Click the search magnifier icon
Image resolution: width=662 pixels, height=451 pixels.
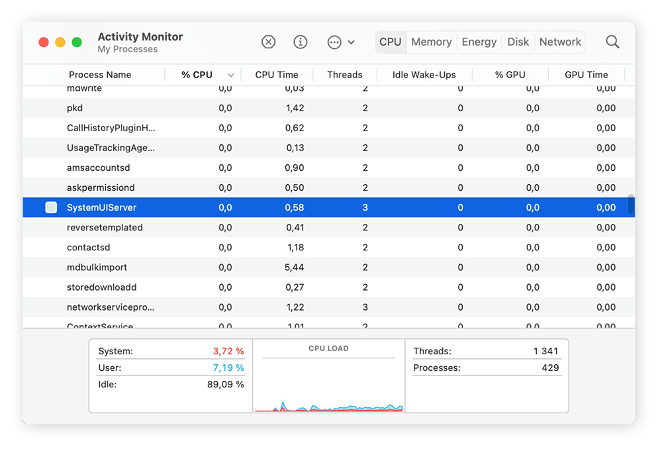[612, 42]
